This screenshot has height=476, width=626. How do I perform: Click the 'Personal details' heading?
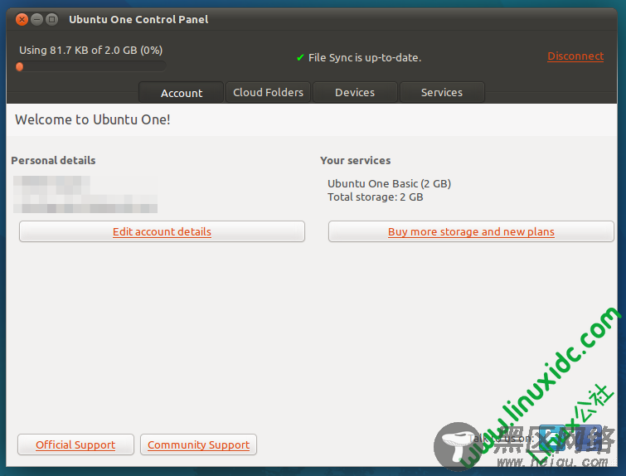(x=53, y=160)
